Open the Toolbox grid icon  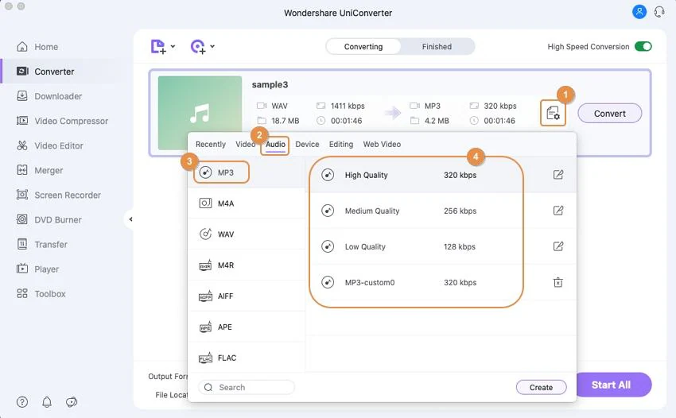[22, 293]
